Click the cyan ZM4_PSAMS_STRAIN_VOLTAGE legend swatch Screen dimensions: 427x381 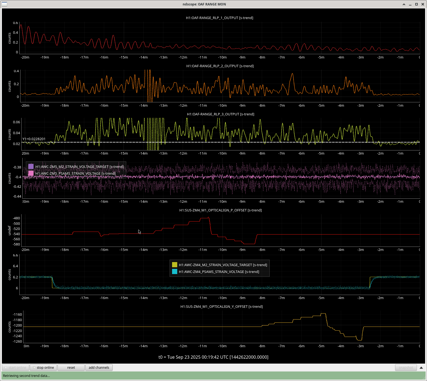(175, 272)
